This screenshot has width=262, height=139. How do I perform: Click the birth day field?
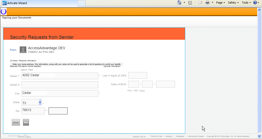point(147,84)
